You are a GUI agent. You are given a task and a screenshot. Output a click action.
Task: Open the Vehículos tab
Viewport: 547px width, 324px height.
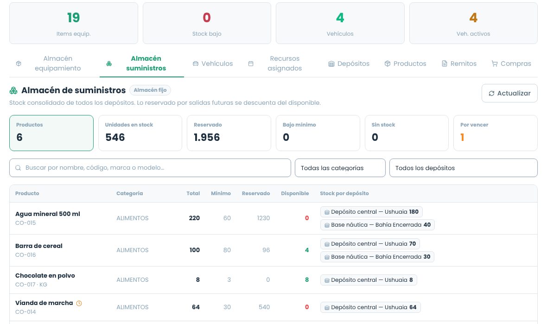pos(213,64)
